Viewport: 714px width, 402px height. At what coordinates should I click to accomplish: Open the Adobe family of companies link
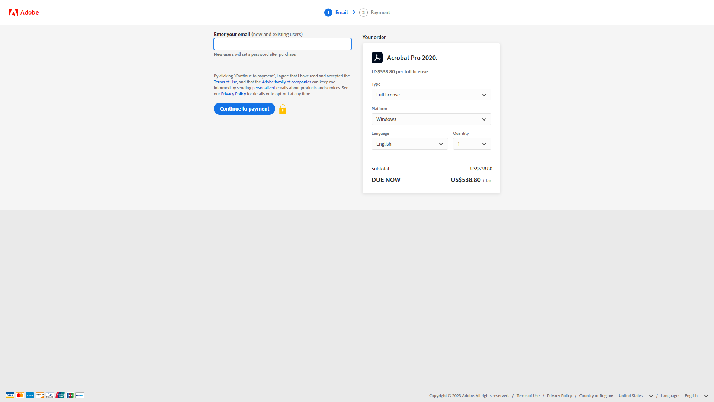(x=286, y=82)
